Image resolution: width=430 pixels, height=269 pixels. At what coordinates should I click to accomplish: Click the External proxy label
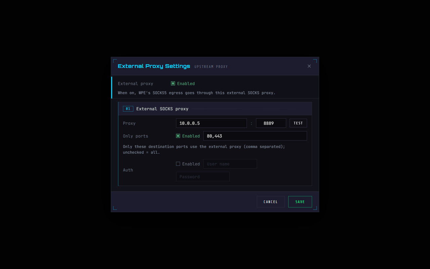[135, 83]
